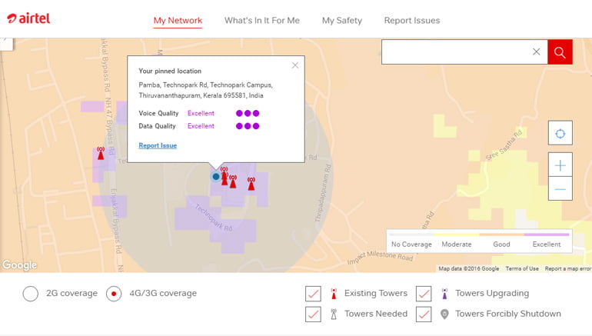
Task: Close the pinned location popup
Action: point(295,65)
